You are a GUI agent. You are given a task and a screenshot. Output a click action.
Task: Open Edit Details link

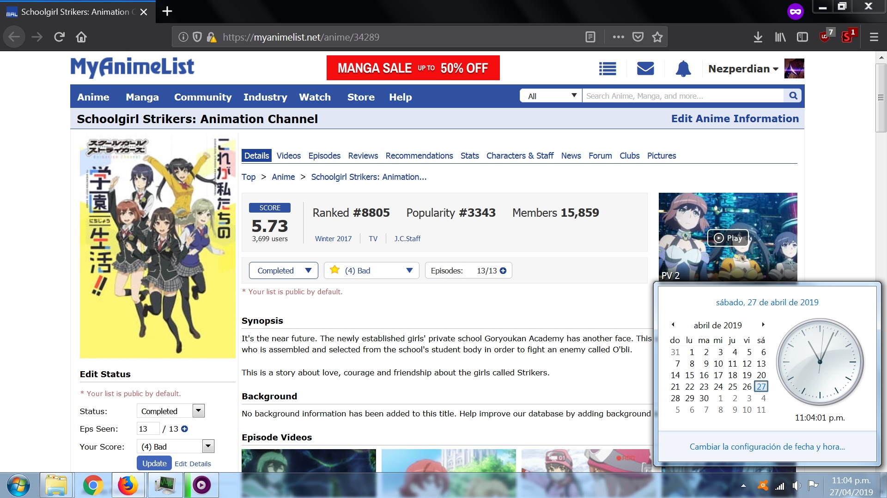pos(193,464)
